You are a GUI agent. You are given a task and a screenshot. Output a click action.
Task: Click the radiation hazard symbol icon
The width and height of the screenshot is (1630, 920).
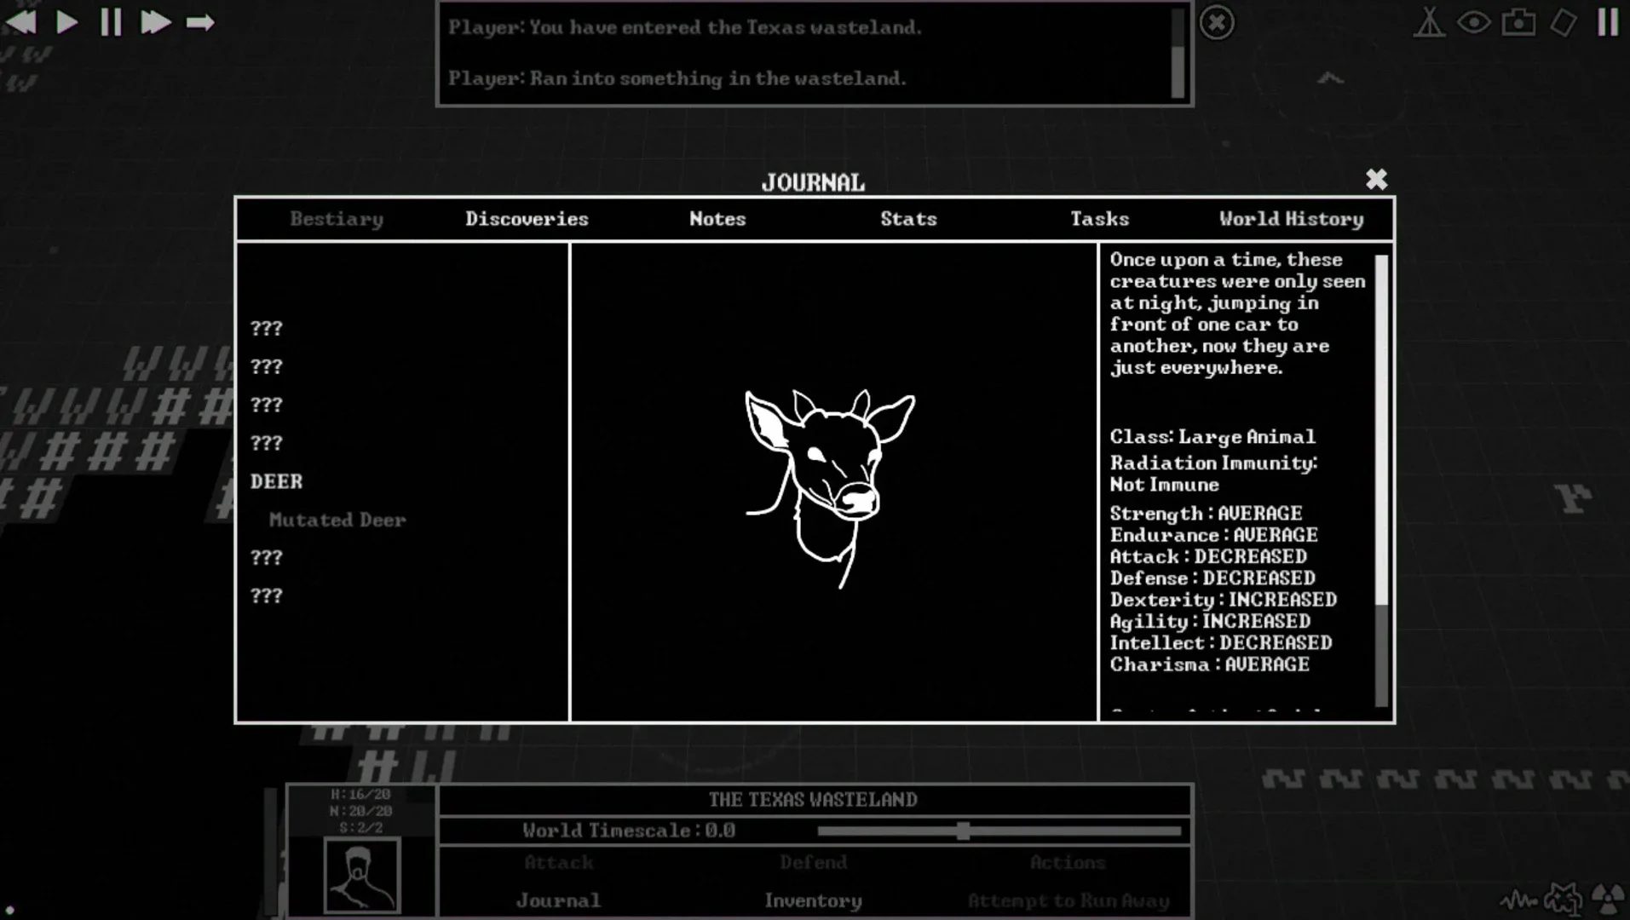pyautogui.click(x=1608, y=898)
